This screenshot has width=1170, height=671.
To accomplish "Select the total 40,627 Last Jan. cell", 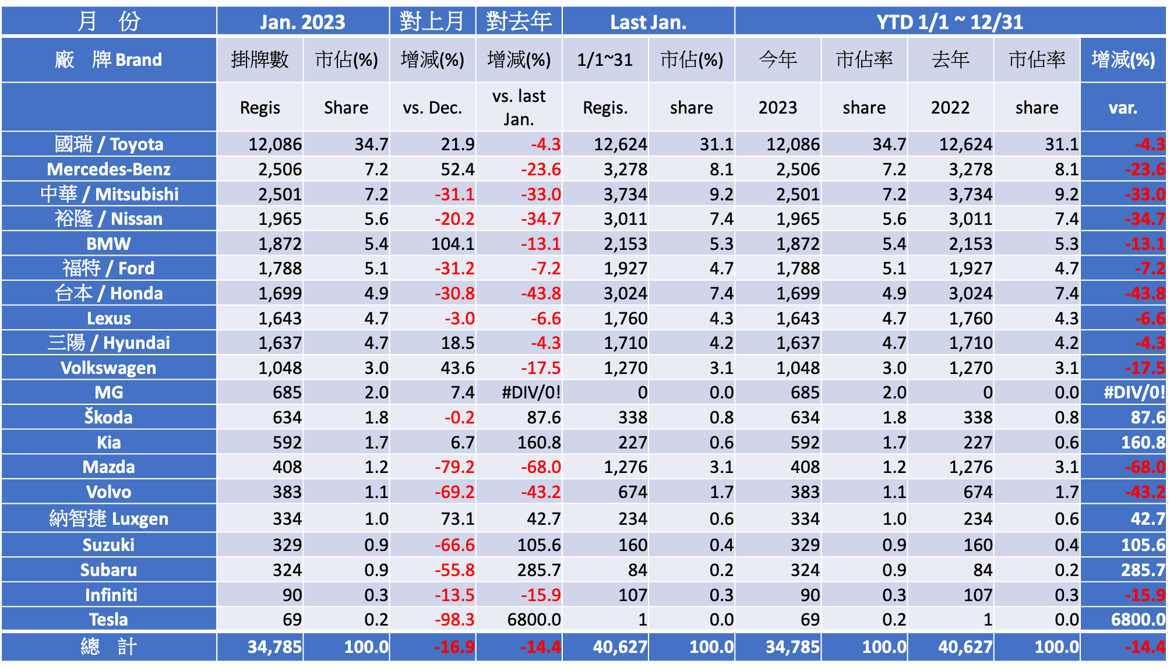I will (x=605, y=647).
